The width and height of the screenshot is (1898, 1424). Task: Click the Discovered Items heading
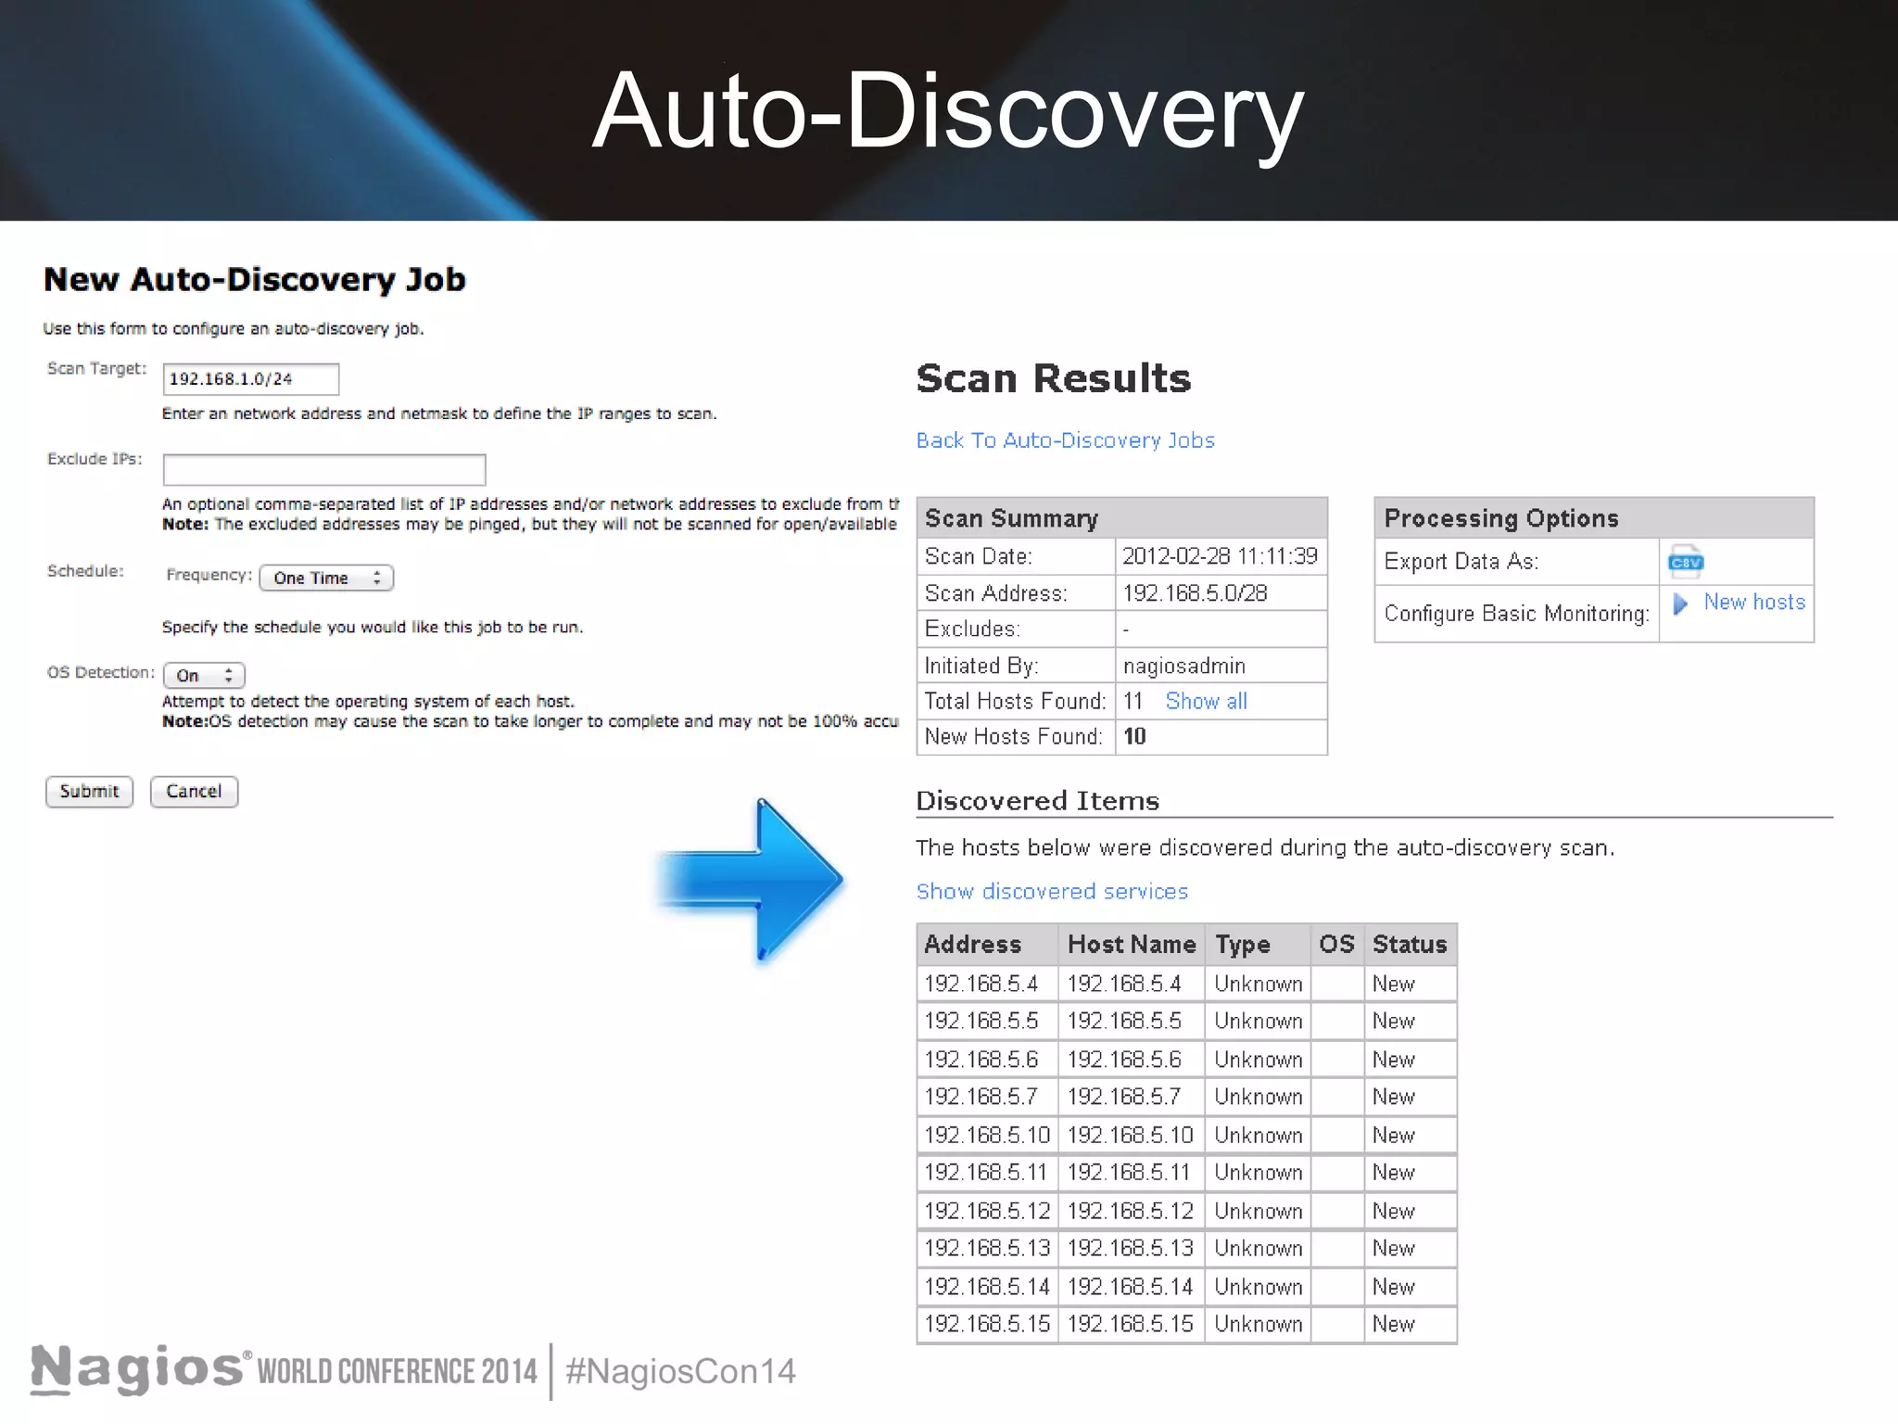coord(1038,801)
